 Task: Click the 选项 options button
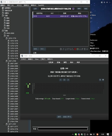[59, 117]
